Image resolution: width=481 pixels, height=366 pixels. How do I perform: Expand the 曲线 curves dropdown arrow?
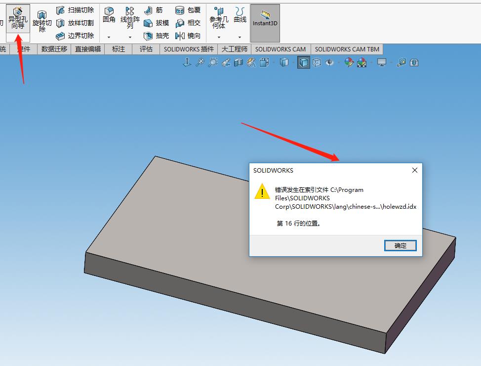point(240,37)
